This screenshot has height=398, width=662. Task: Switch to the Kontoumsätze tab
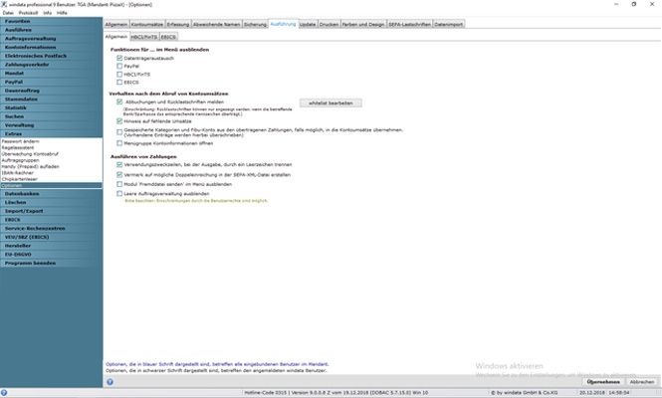pyautogui.click(x=147, y=25)
